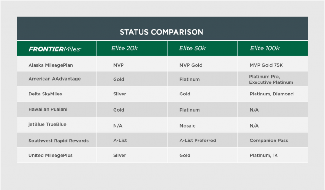
Task: Click the American AAdvantage row label
Action: 55,79
